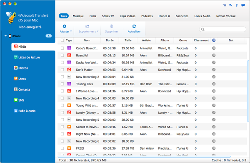Open Boîte à outils in the sidebar

tap(25, 111)
